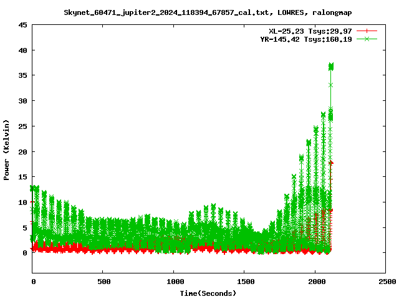Select legend entry YR-145.42 Tsys:160.19

tap(306, 39)
